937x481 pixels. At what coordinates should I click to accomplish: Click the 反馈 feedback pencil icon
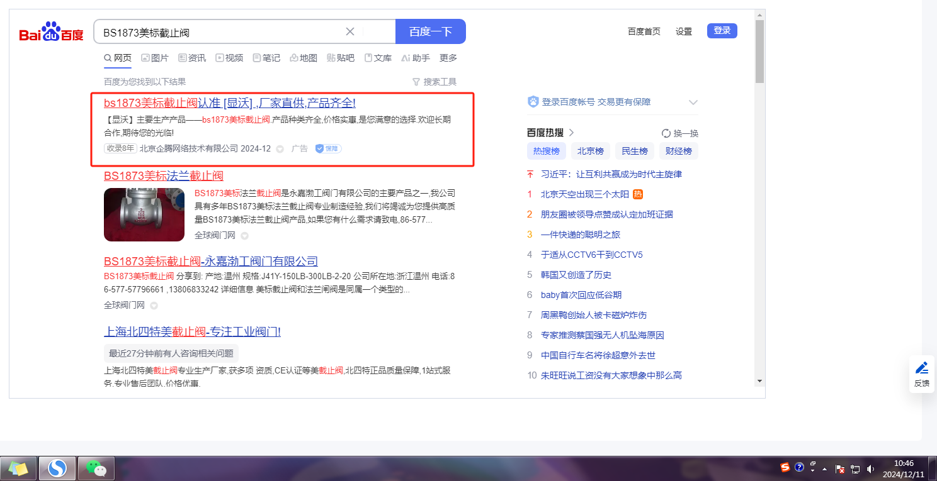tap(921, 368)
